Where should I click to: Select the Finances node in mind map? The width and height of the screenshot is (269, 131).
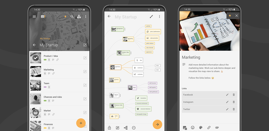click(x=114, y=80)
